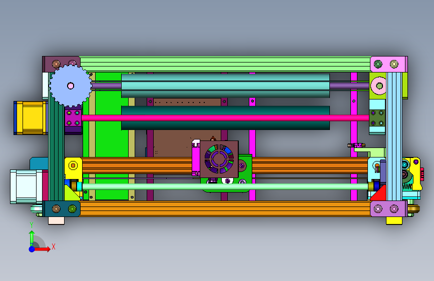This screenshot has width=434, height=281.
Task: Select the magenta horizontal guide rod
Action: coord(225,118)
